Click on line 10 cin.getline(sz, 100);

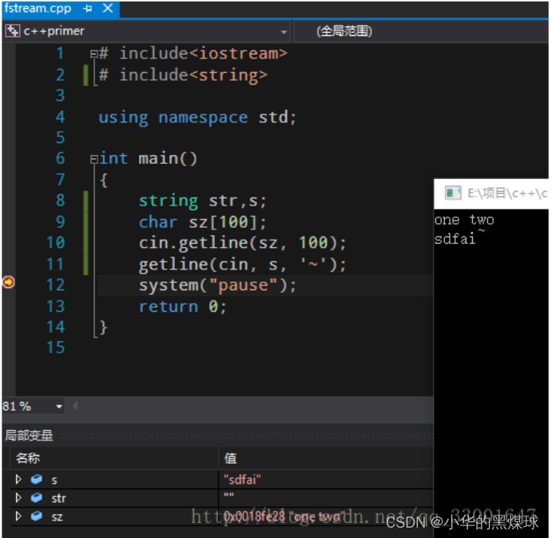pyautogui.click(x=243, y=243)
